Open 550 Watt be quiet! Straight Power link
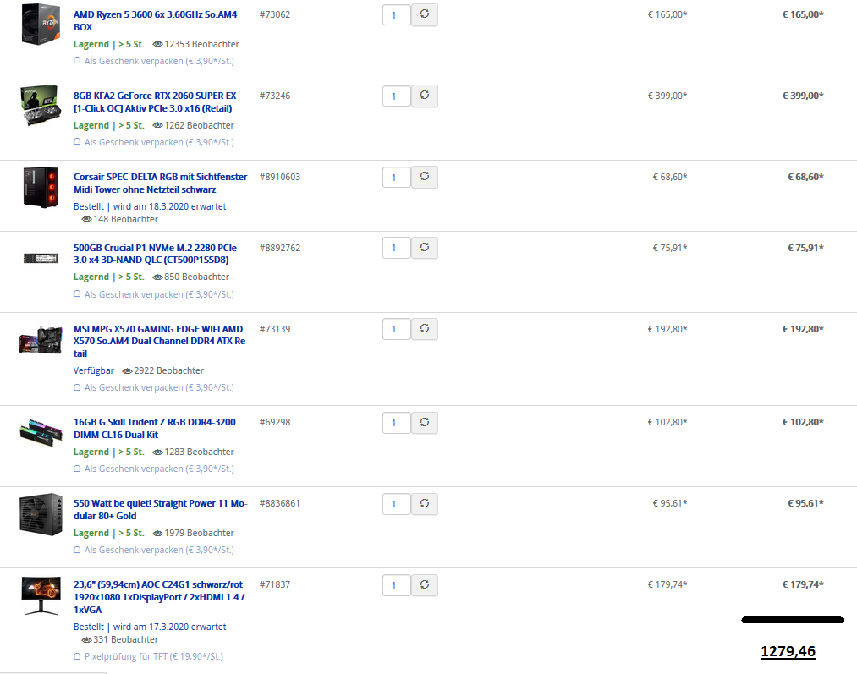Image resolution: width=857 pixels, height=674 pixels. [x=160, y=510]
